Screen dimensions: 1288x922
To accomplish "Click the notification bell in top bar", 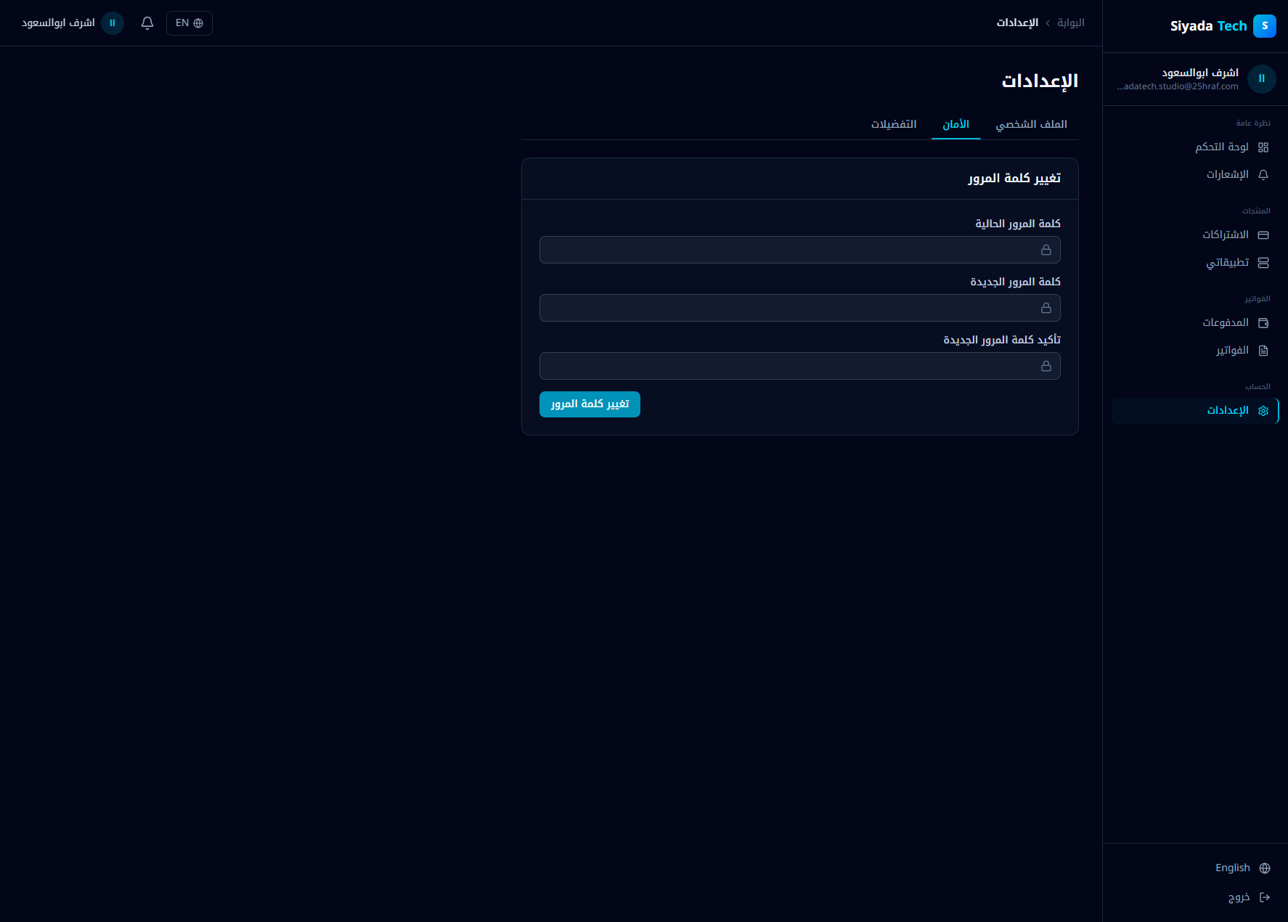I will [x=147, y=23].
